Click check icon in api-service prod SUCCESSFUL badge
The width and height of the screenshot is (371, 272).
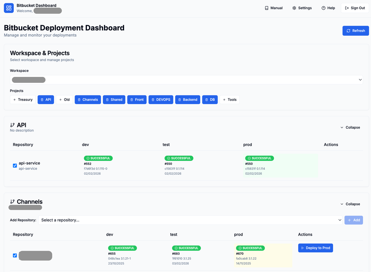(x=249, y=158)
